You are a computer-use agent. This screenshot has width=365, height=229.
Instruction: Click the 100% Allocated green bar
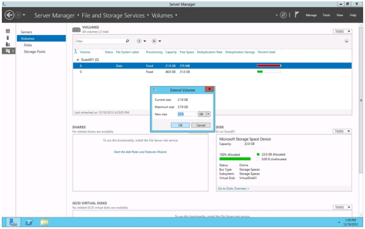235,159
